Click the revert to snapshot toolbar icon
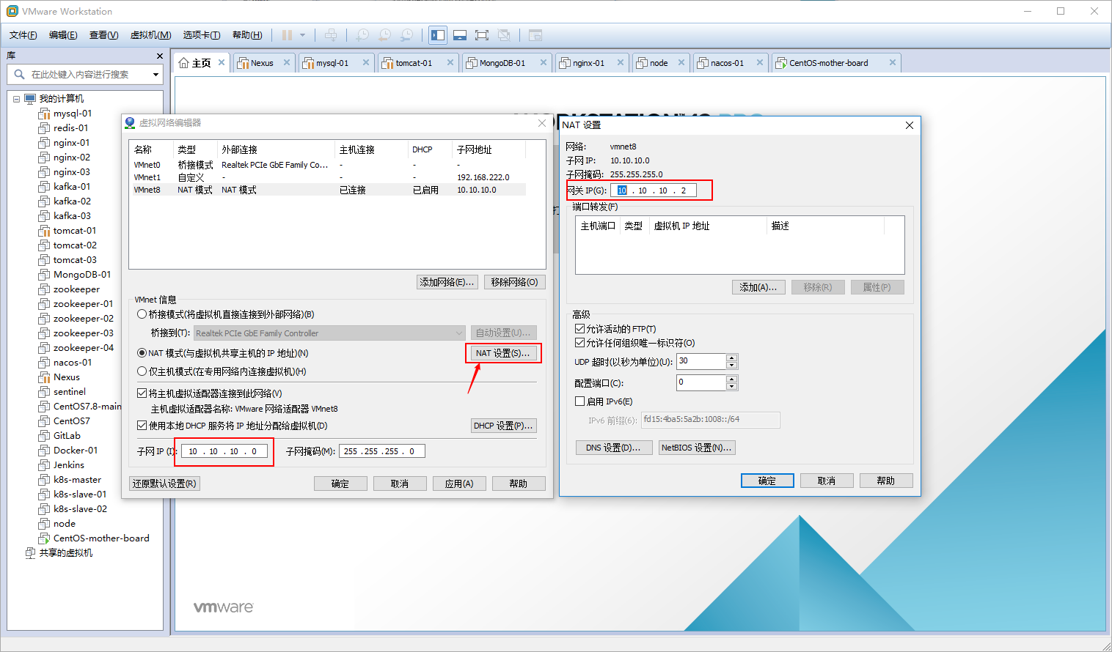This screenshot has width=1112, height=652. click(x=384, y=35)
